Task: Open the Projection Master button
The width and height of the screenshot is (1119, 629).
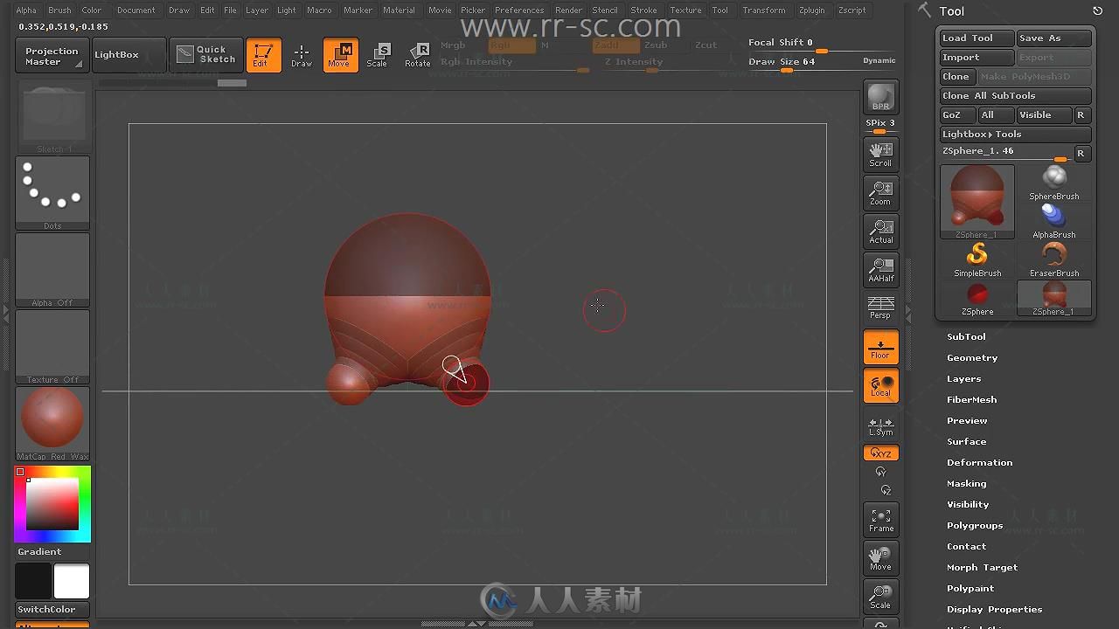Action: (52, 56)
